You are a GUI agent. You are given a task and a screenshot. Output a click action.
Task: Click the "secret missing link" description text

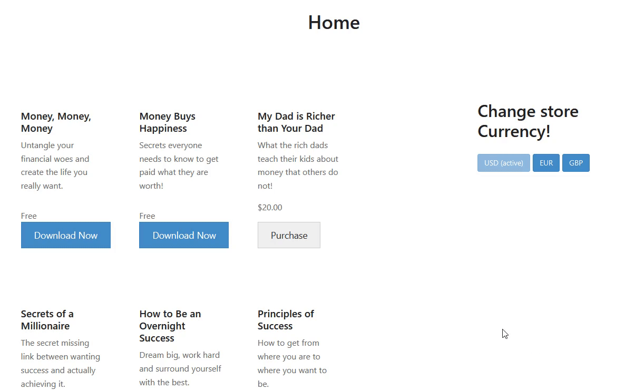coord(60,363)
